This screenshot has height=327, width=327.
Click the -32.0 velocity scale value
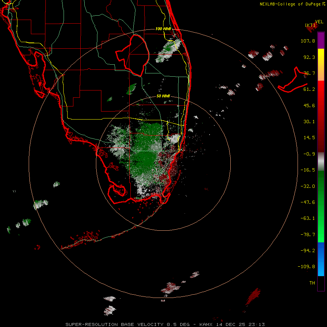pyautogui.click(x=308, y=186)
